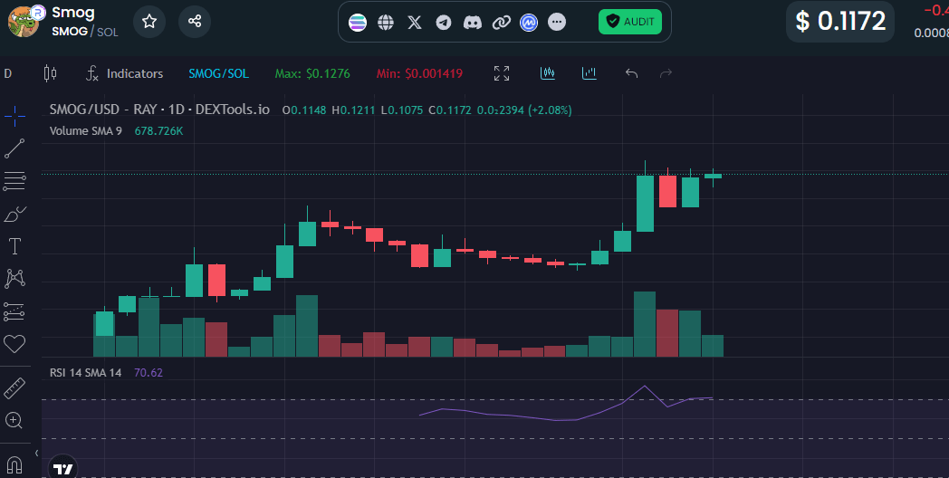949x478 pixels.
Task: Click the TradingView logo
Action: pos(63,469)
